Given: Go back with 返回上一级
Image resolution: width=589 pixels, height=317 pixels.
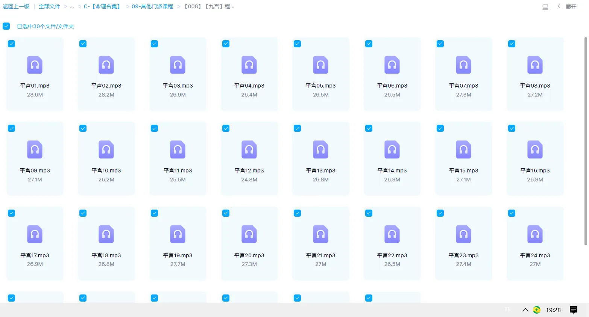Looking at the screenshot, I should coord(16,6).
